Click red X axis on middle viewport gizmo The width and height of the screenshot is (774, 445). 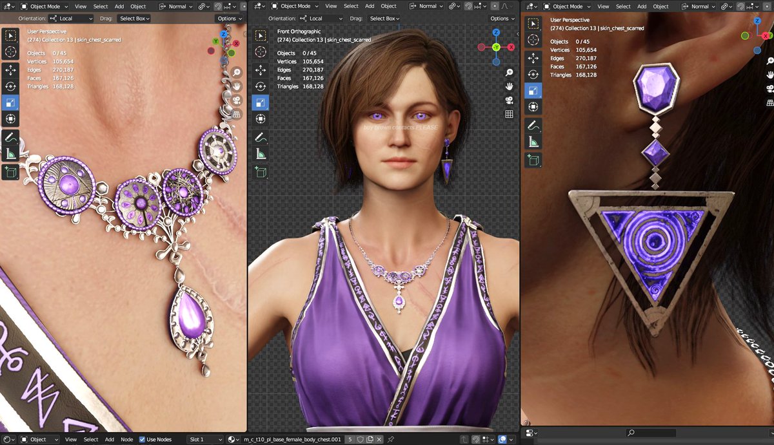[x=511, y=47]
